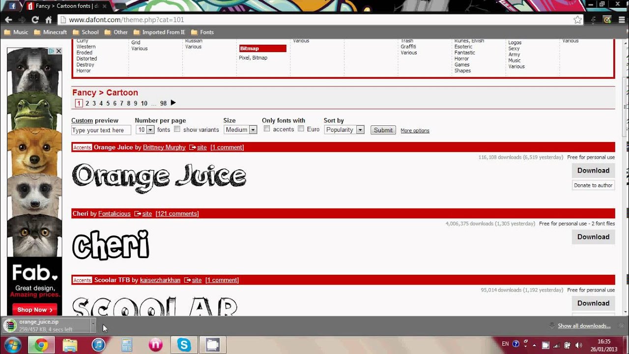The image size is (629, 354).
Task: Open the Sort by Popularity dropdown
Action: [x=344, y=130]
